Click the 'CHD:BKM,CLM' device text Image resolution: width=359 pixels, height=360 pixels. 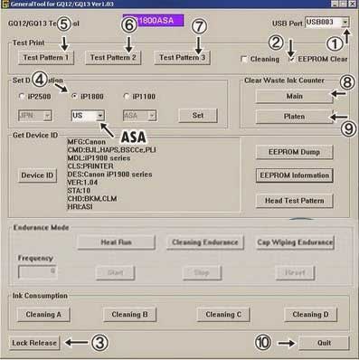click(92, 199)
